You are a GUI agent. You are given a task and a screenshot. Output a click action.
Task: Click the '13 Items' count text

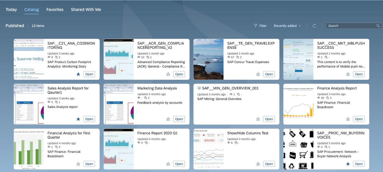click(x=38, y=26)
